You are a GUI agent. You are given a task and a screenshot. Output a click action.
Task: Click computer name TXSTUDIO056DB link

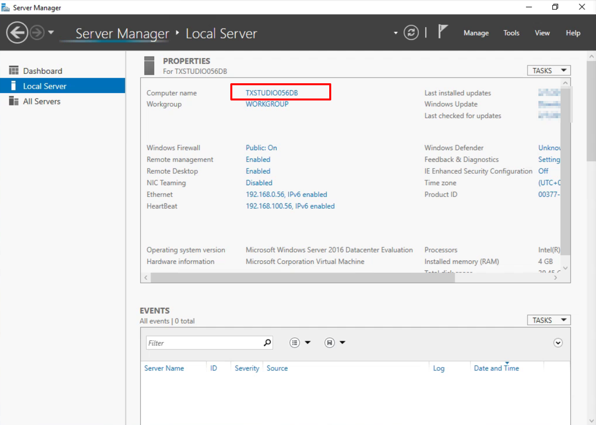tap(272, 93)
